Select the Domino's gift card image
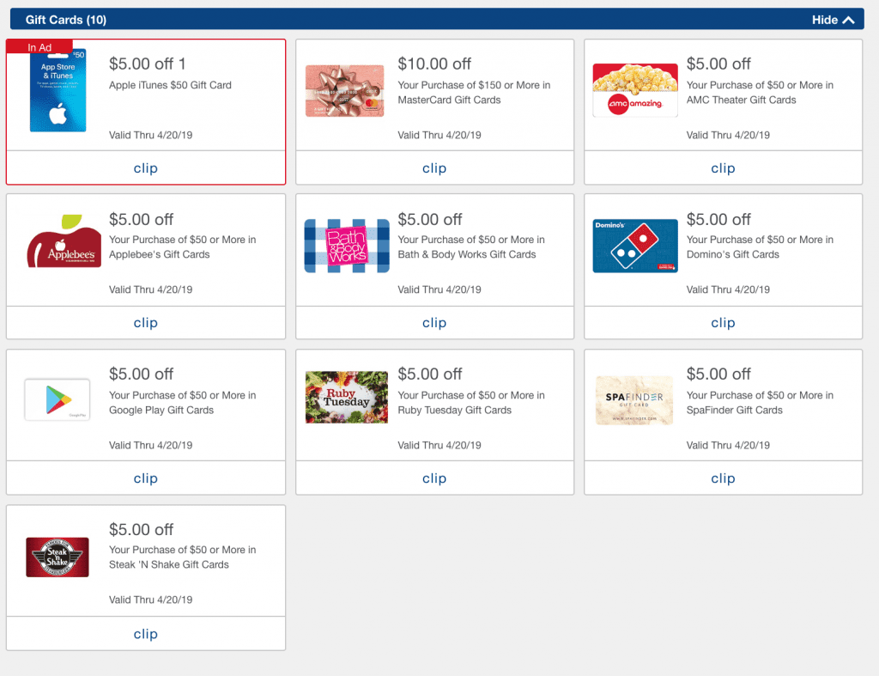The image size is (879, 676). coord(634,245)
